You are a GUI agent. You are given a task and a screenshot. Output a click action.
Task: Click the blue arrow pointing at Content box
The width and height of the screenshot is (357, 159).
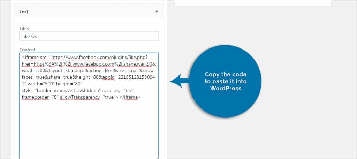178,82
